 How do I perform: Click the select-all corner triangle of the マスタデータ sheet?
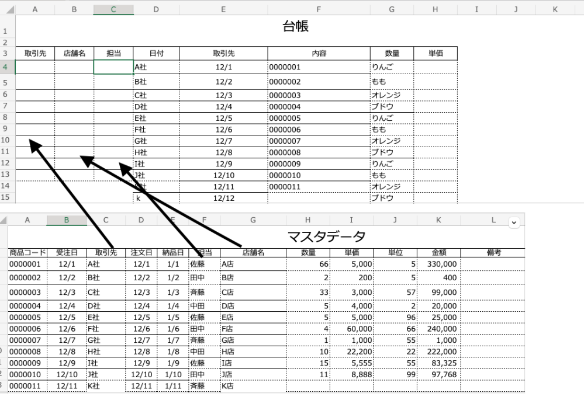click(4, 220)
